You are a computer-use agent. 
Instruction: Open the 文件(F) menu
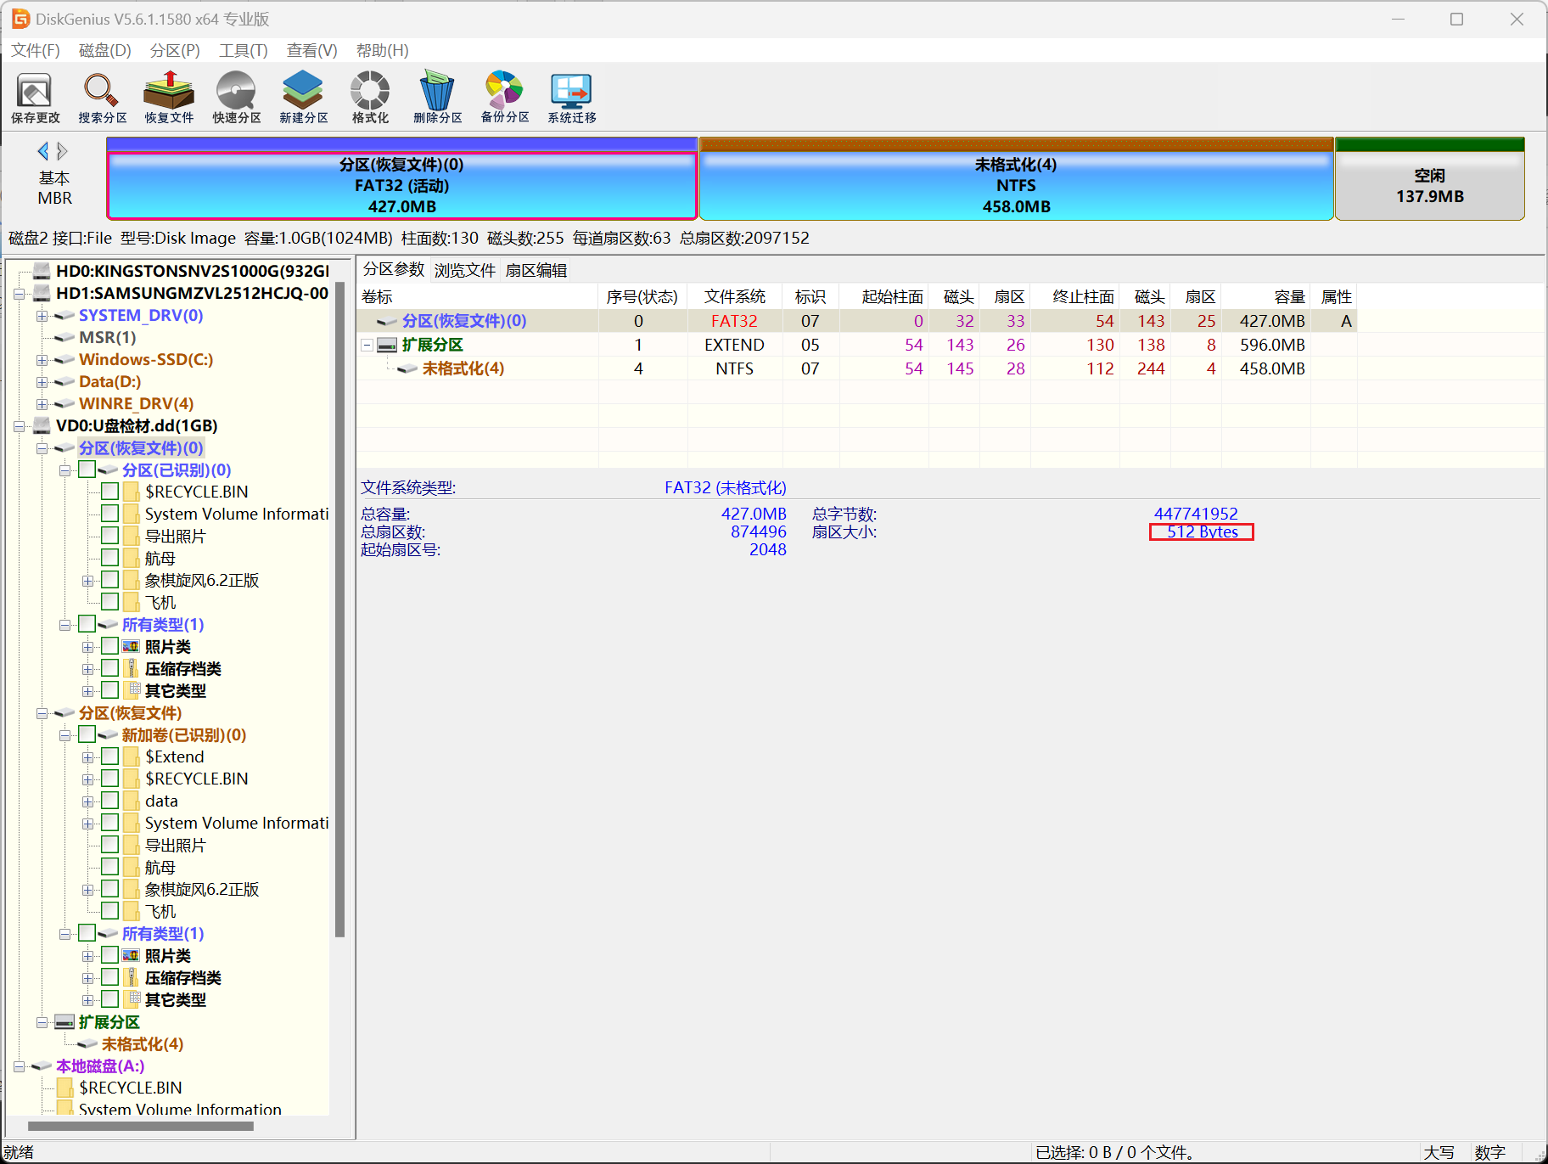pyautogui.click(x=36, y=50)
